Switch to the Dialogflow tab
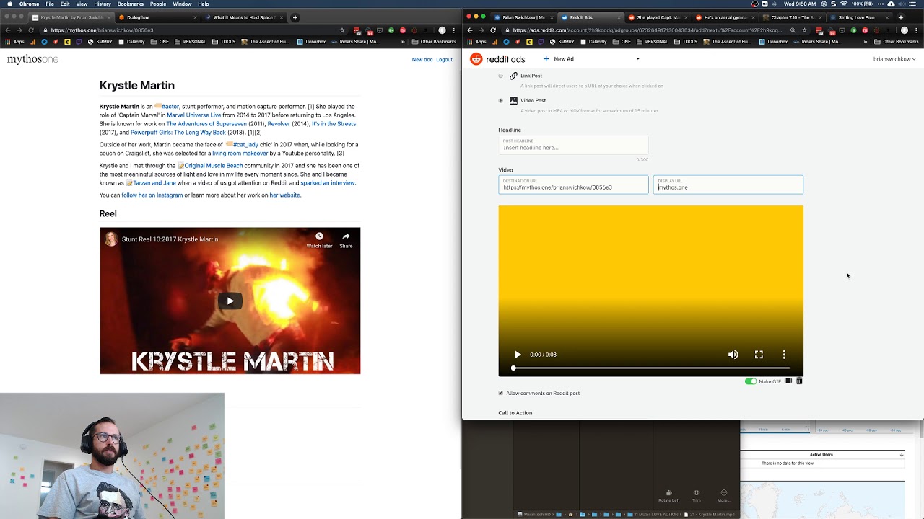924x519 pixels. (157, 17)
